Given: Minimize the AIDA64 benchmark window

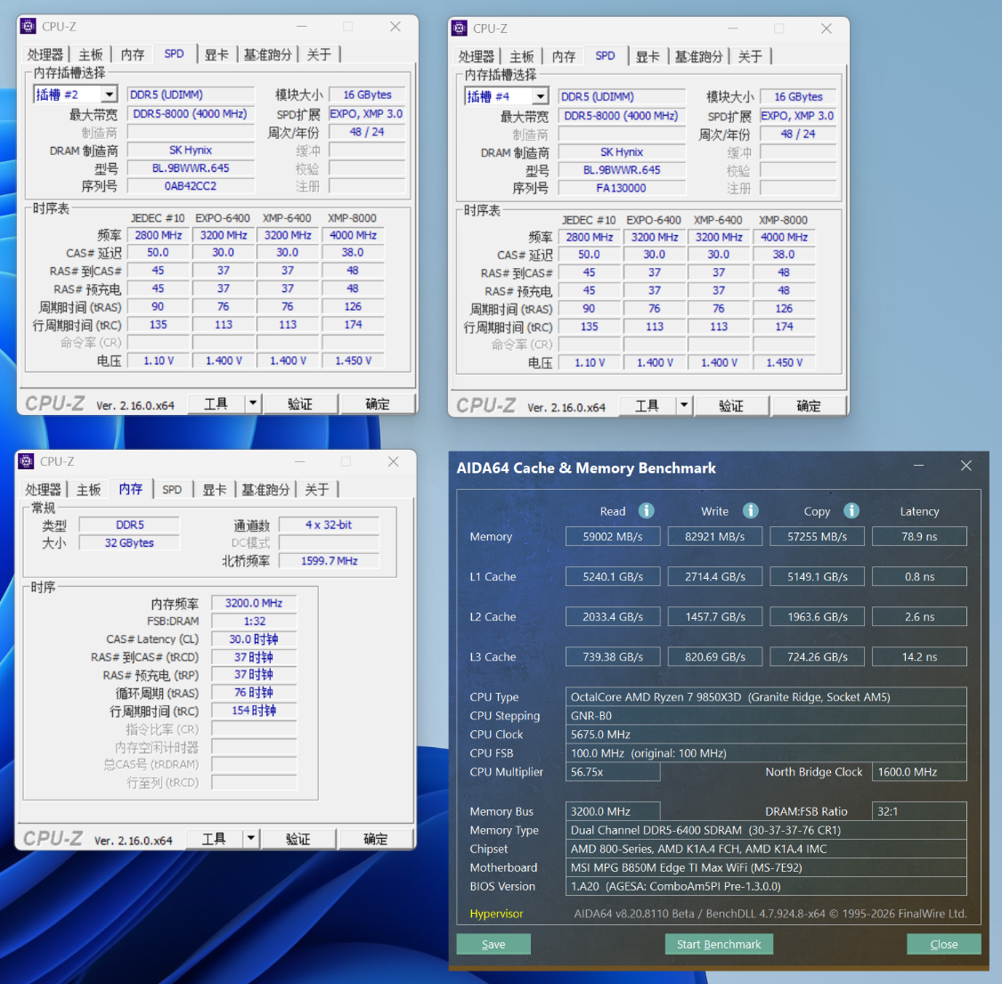Looking at the screenshot, I should tap(918, 465).
